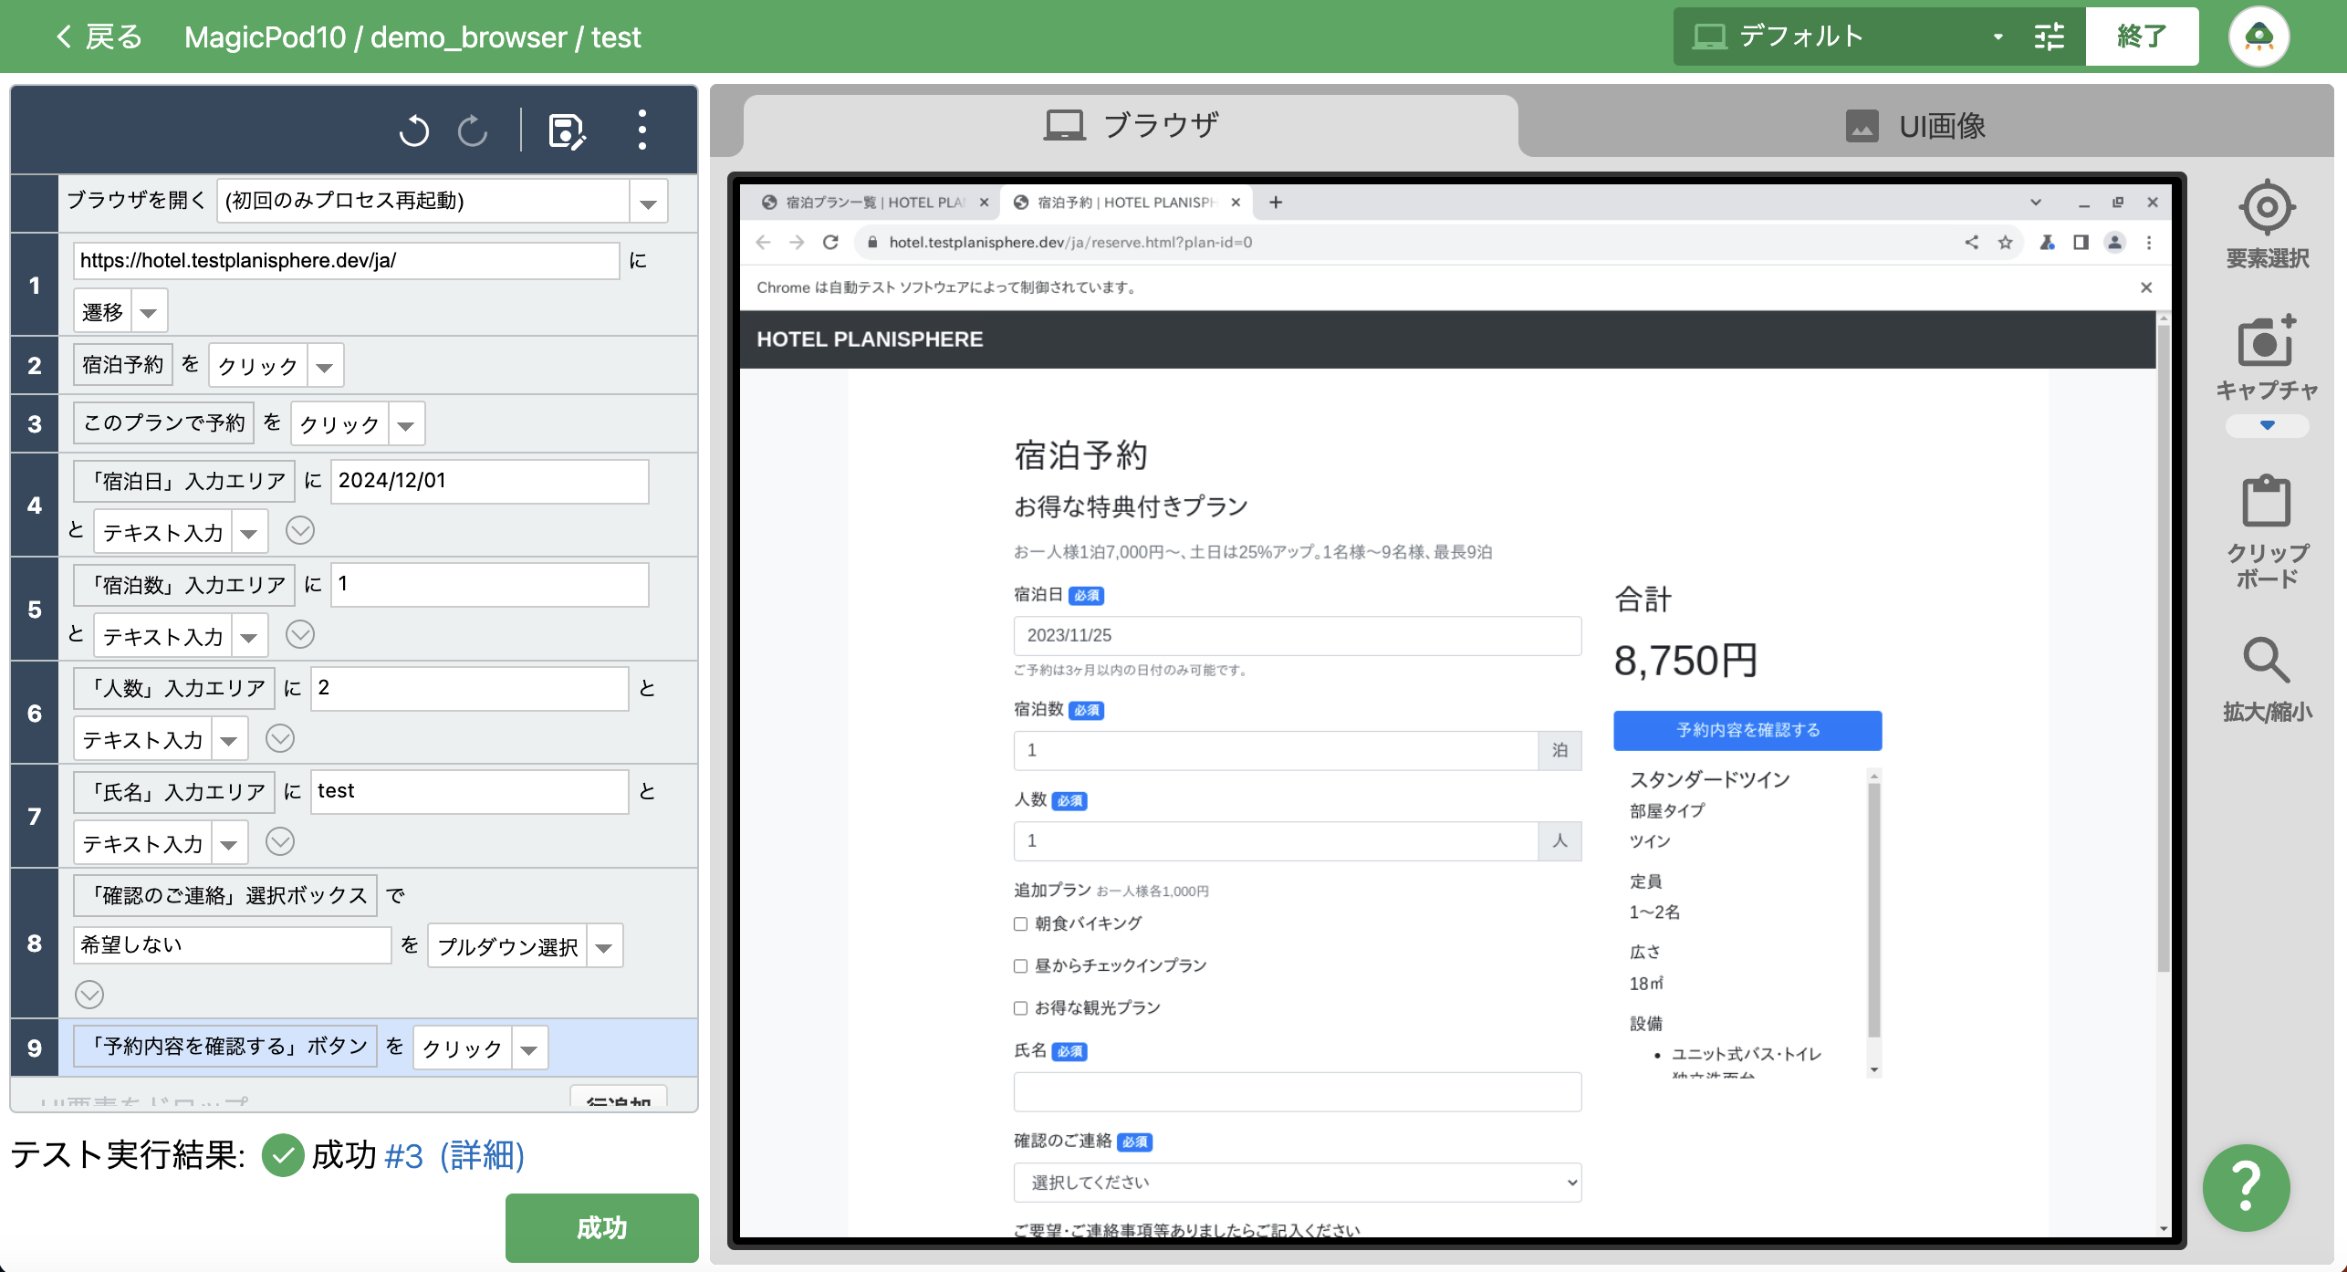
Task: Click the 戻る back link
Action: [x=99, y=36]
